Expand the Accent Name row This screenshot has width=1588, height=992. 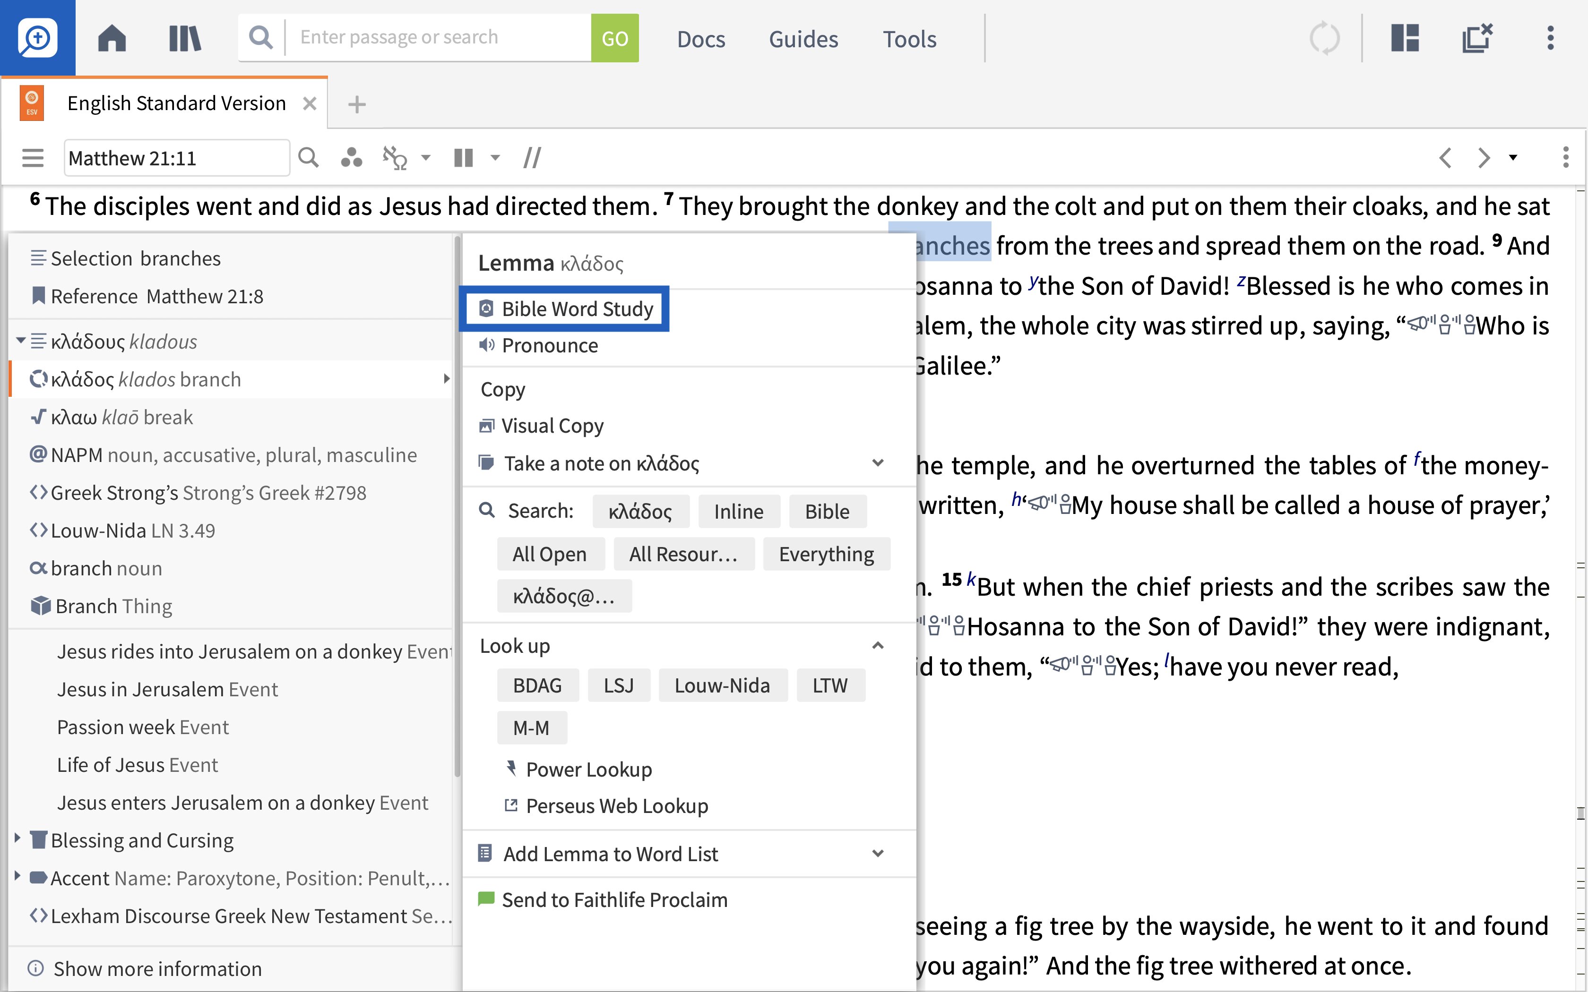pos(17,876)
